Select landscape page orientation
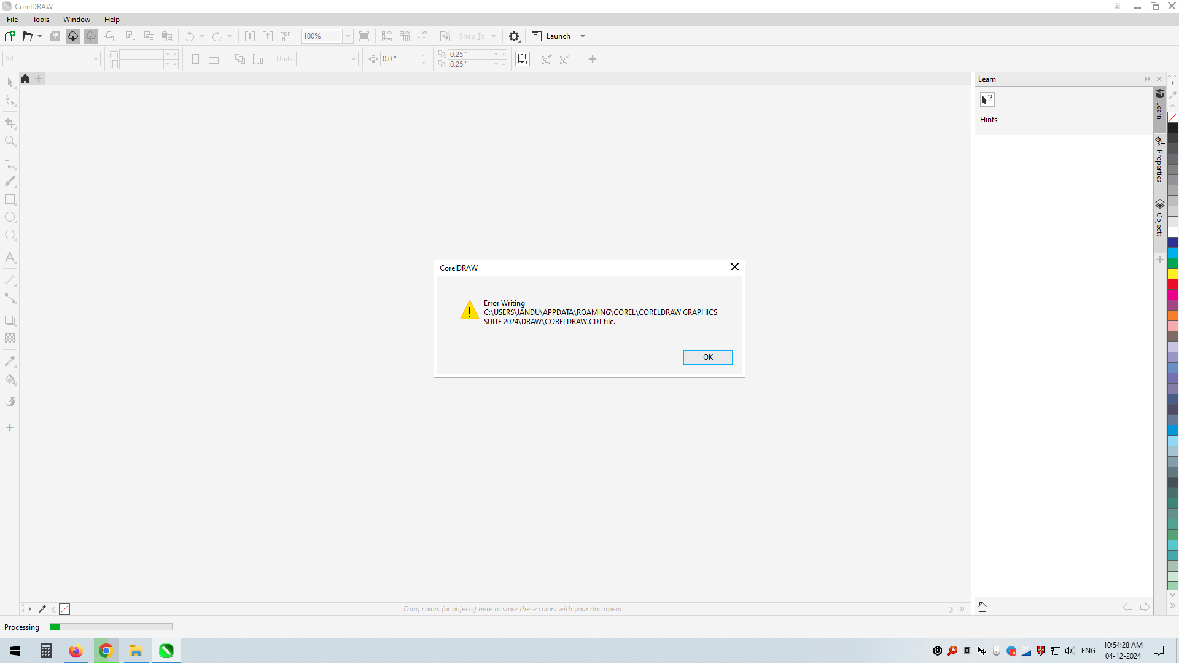 click(214, 60)
